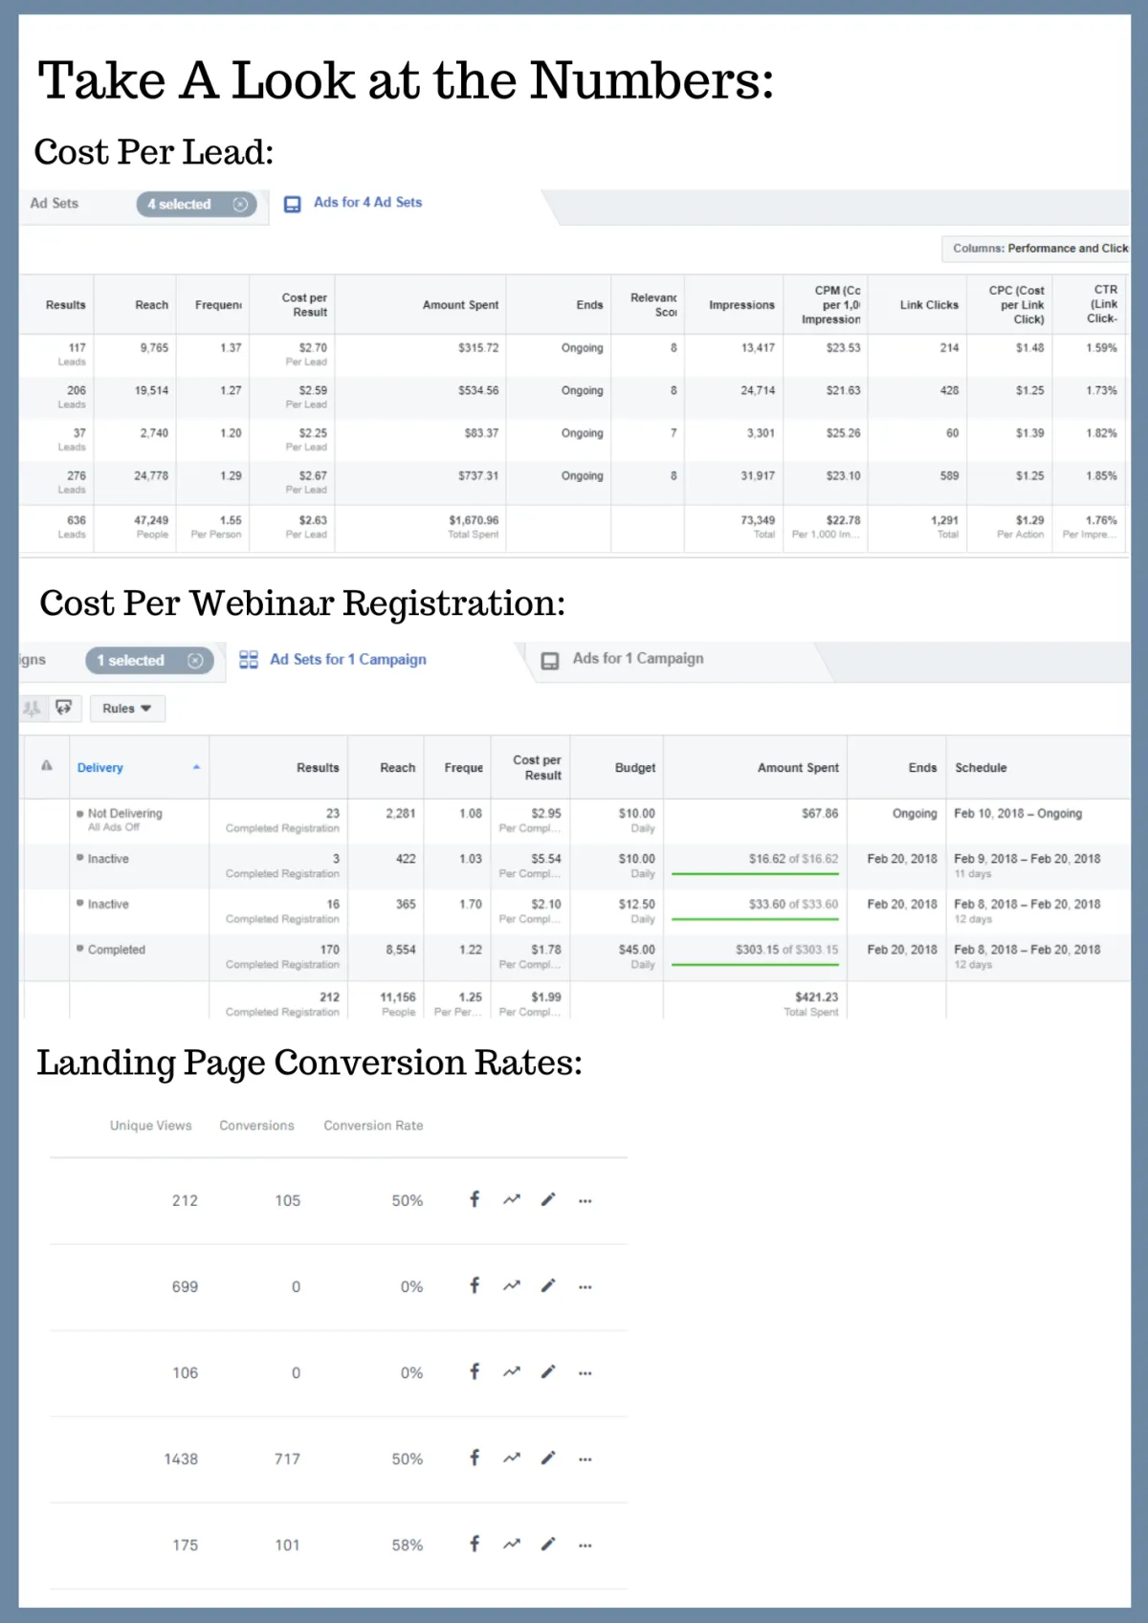
Task: Click the Relevance Score column header
Action: coord(653,305)
